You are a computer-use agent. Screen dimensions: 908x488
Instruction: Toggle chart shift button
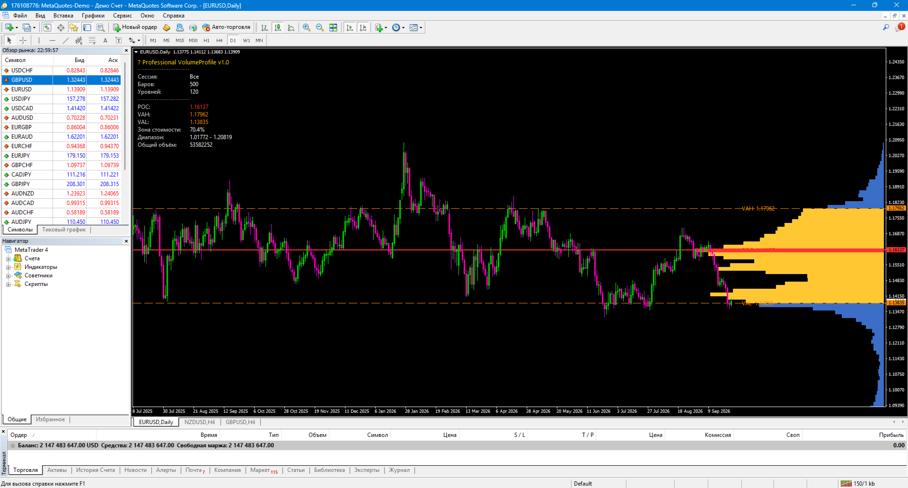(x=363, y=27)
